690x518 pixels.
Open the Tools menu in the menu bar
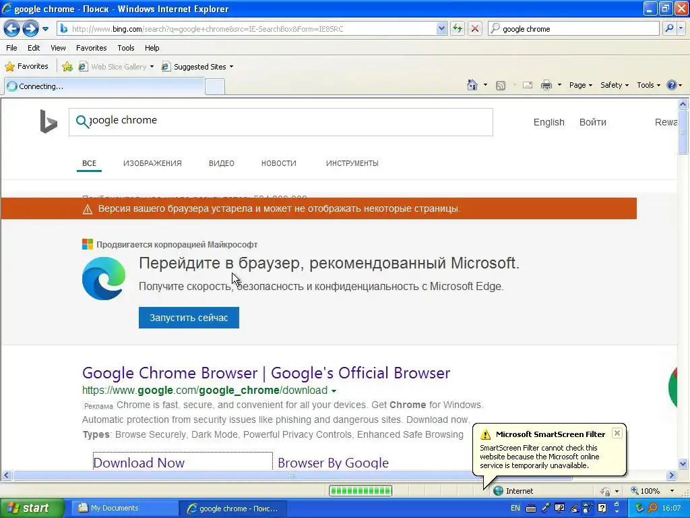[x=126, y=48]
